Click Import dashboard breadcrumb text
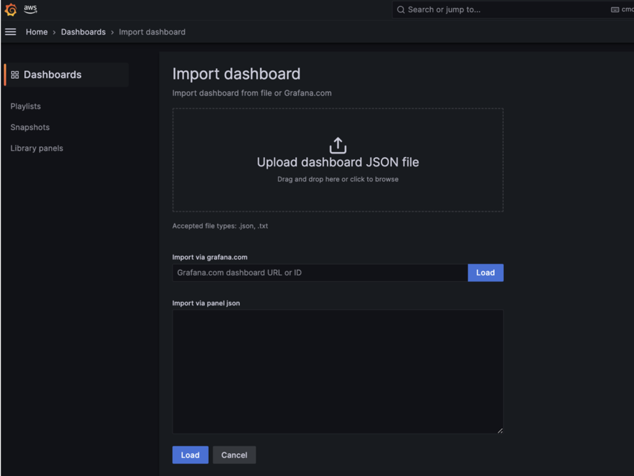Image resolution: width=634 pixels, height=476 pixels. pos(152,32)
